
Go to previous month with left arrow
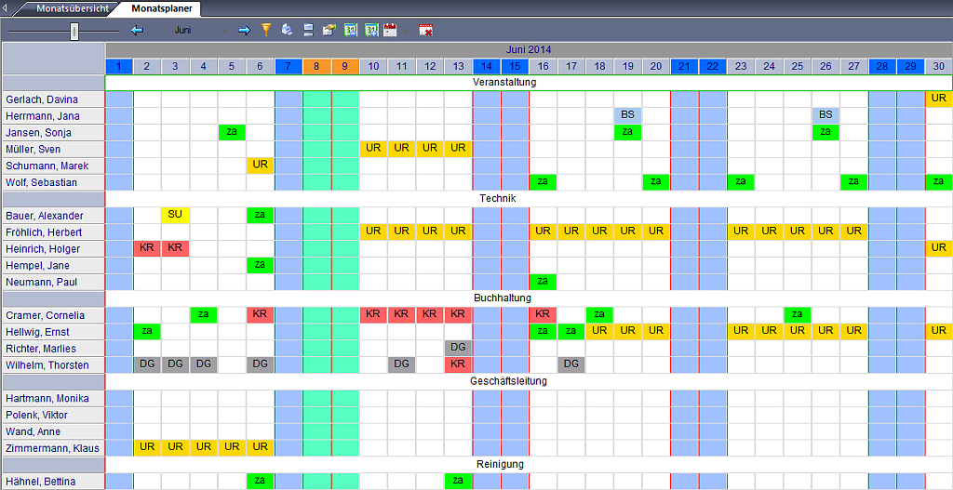click(x=137, y=31)
